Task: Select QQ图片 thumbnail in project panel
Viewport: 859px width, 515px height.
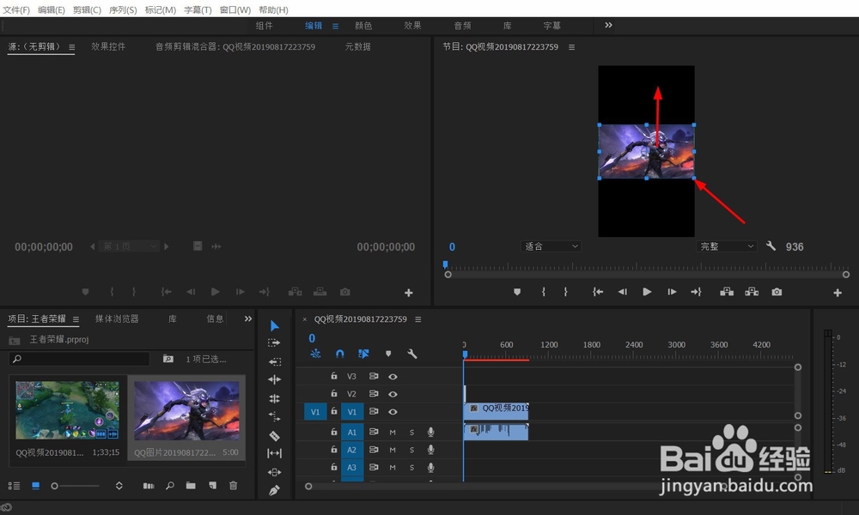Action: tap(186, 411)
